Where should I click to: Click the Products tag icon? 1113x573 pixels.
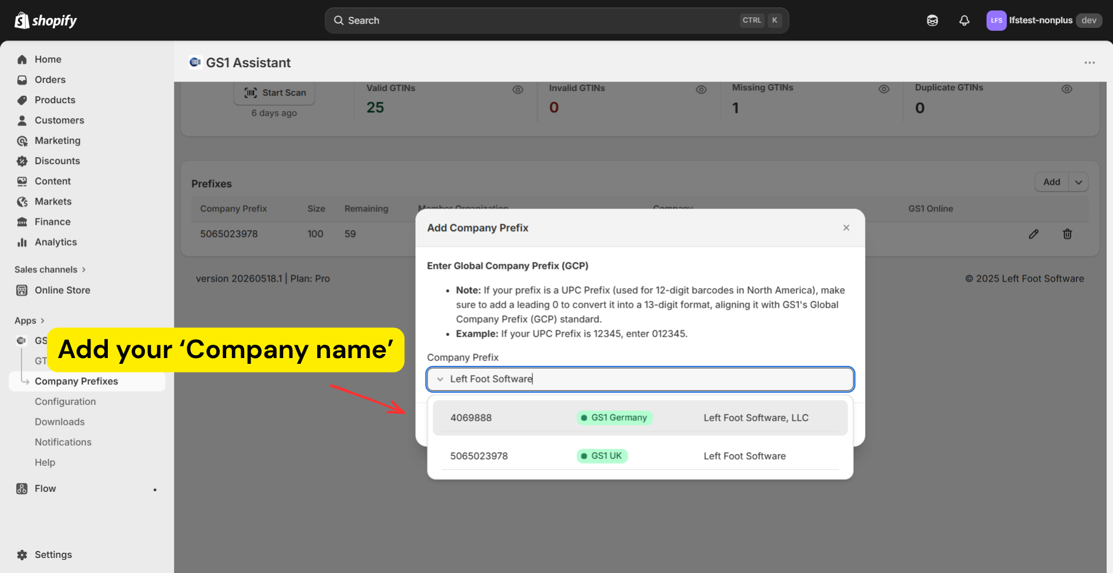coord(22,100)
